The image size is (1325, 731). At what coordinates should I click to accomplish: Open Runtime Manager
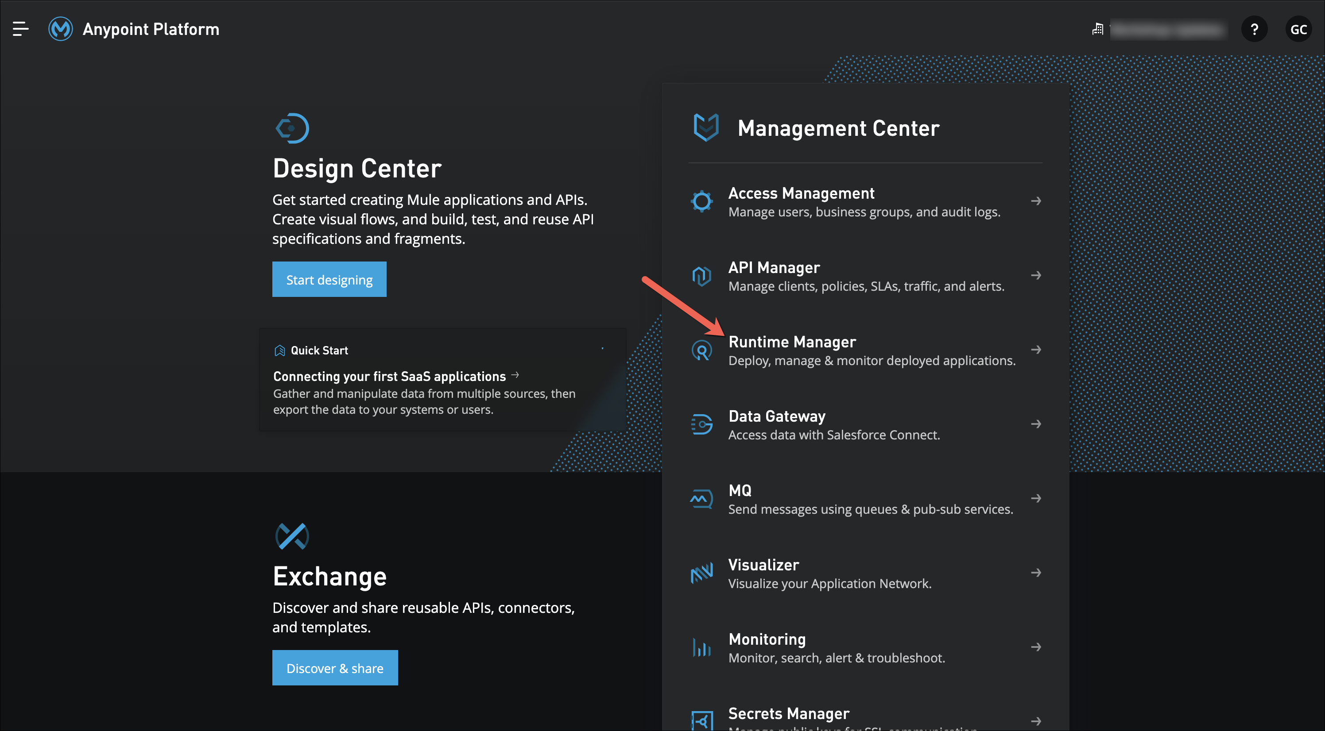coord(792,342)
